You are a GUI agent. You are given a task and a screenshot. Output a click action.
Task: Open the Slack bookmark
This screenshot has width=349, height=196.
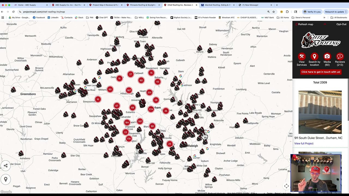pyautogui.click(x=79, y=17)
